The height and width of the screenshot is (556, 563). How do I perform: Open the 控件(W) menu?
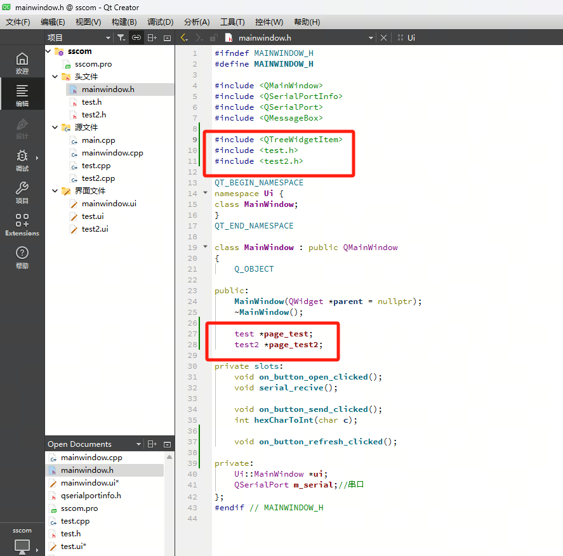pyautogui.click(x=269, y=22)
